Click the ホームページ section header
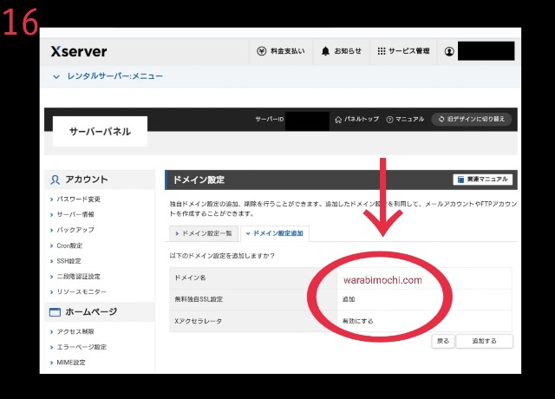The width and height of the screenshot is (555, 399). tap(100, 312)
